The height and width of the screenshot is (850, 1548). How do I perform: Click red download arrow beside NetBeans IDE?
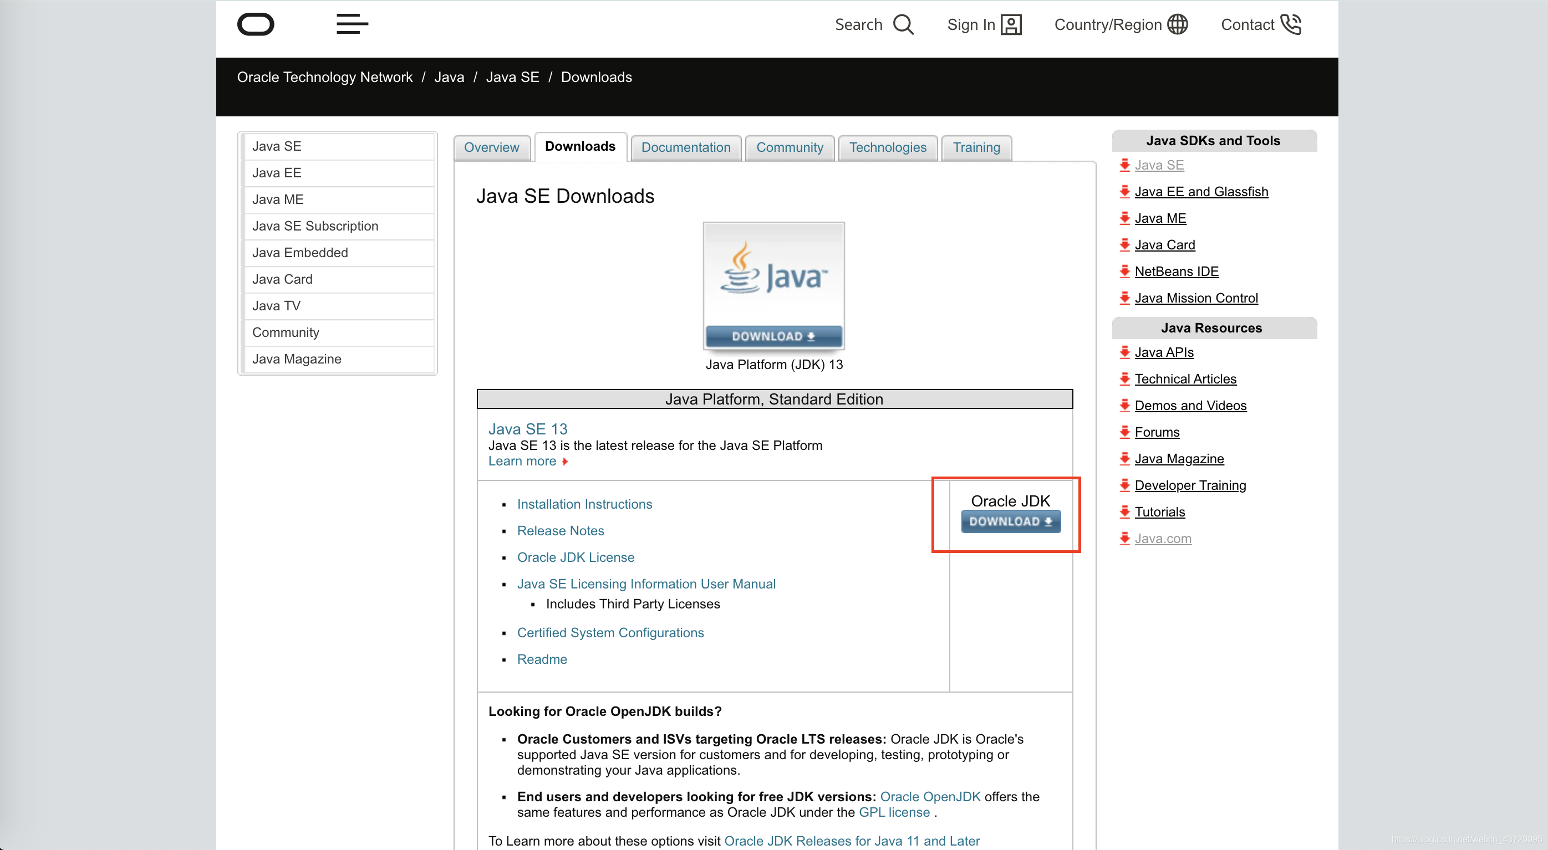pyautogui.click(x=1124, y=272)
